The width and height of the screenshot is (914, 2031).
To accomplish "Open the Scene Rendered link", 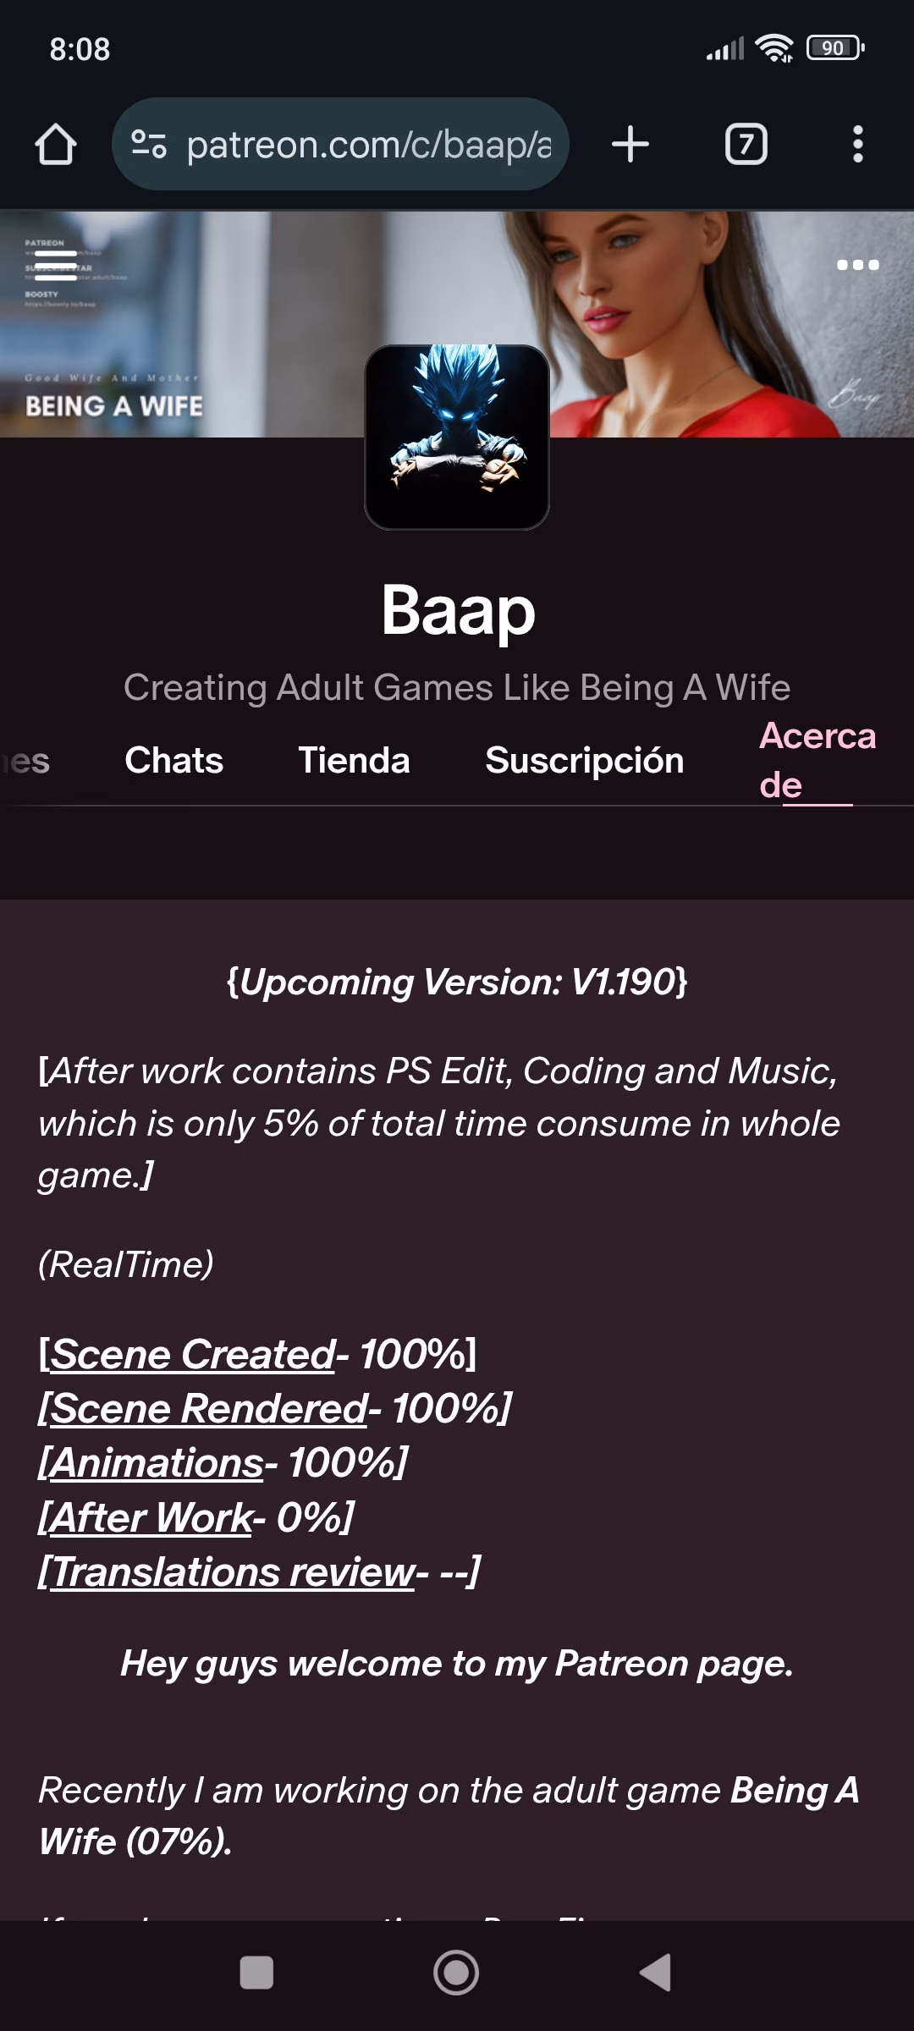I will [x=209, y=1409].
